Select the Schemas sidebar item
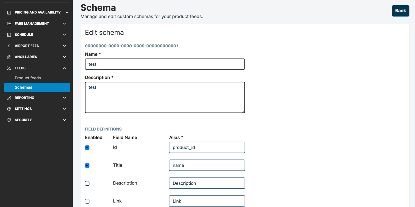The height and width of the screenshot is (207, 415). (23, 87)
